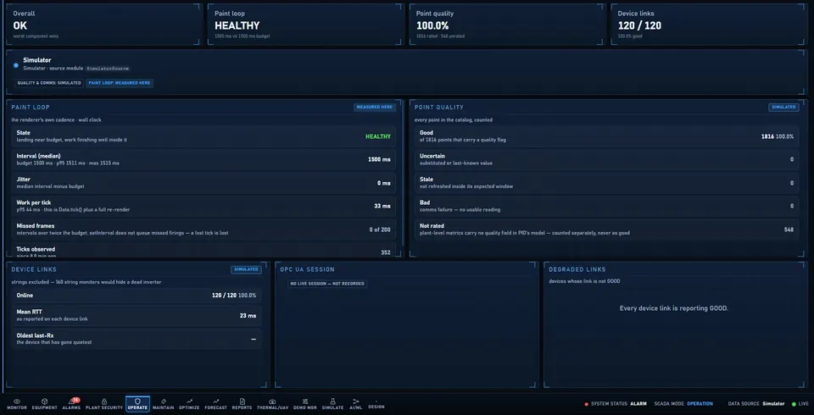Click Simulated tag in Device Links panel

pyautogui.click(x=246, y=269)
